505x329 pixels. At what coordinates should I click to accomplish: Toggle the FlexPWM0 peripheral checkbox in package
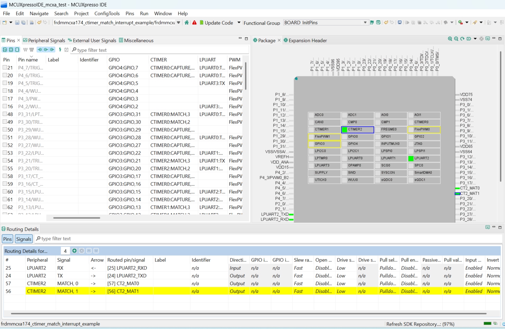411,130
